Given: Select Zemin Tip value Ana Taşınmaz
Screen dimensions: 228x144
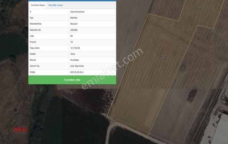Looking at the screenshot, I should click(77, 66).
